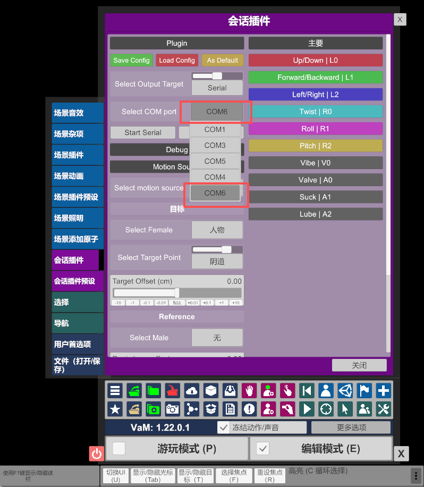The image size is (424, 487).
Task: Click the wrench and screwdriver tools icon
Action: point(383,409)
